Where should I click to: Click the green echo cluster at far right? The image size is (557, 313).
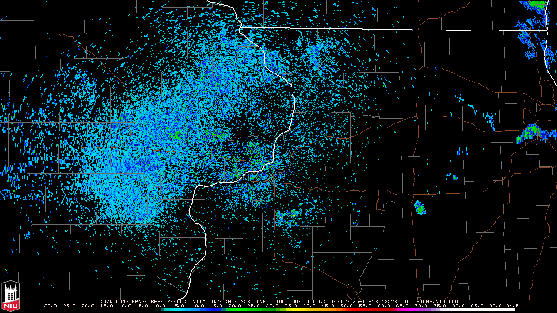click(532, 132)
